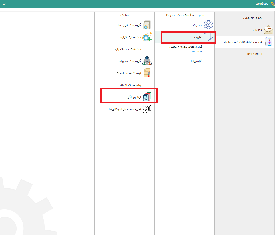Viewport: 275px width, 235px height.
Task: Select the آرشیو الگو documents icon
Action: coord(147,97)
